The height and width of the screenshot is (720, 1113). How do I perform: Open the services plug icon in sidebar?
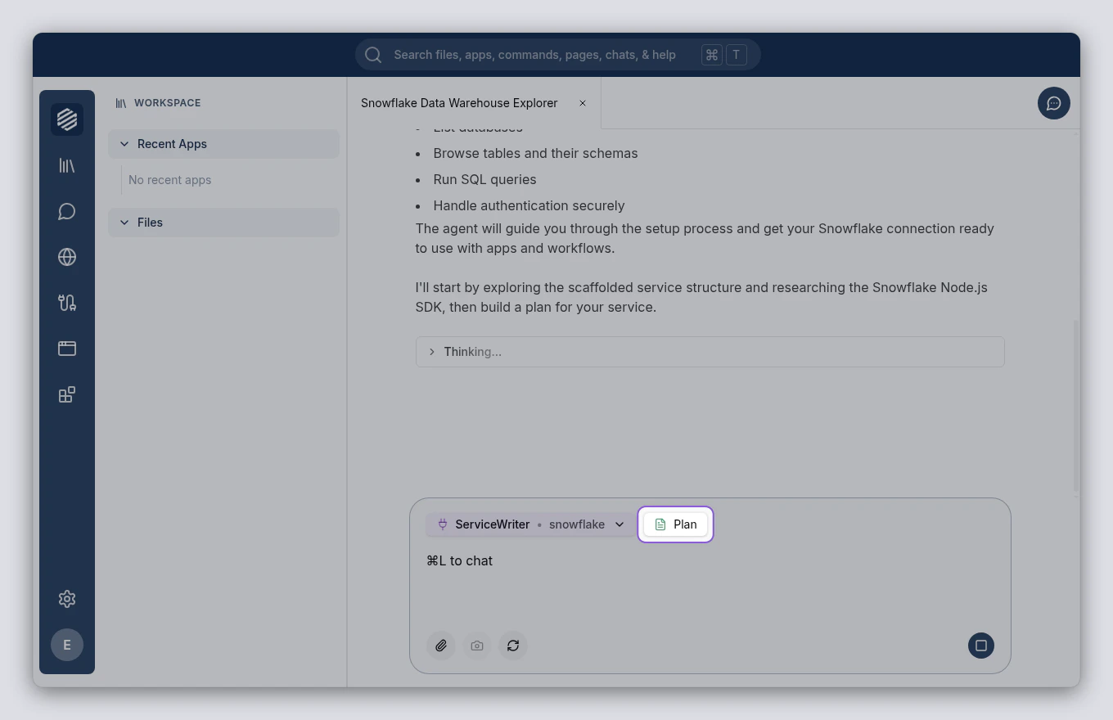pyautogui.click(x=67, y=303)
